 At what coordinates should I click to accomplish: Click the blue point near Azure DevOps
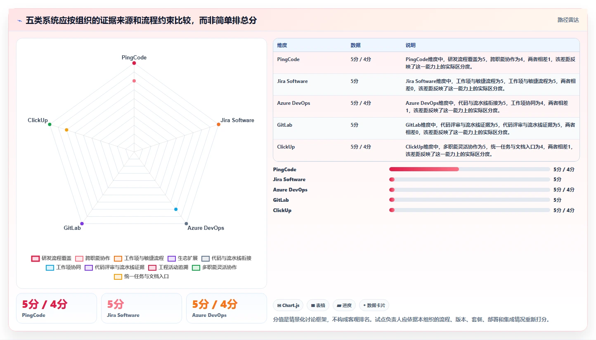pyautogui.click(x=176, y=209)
